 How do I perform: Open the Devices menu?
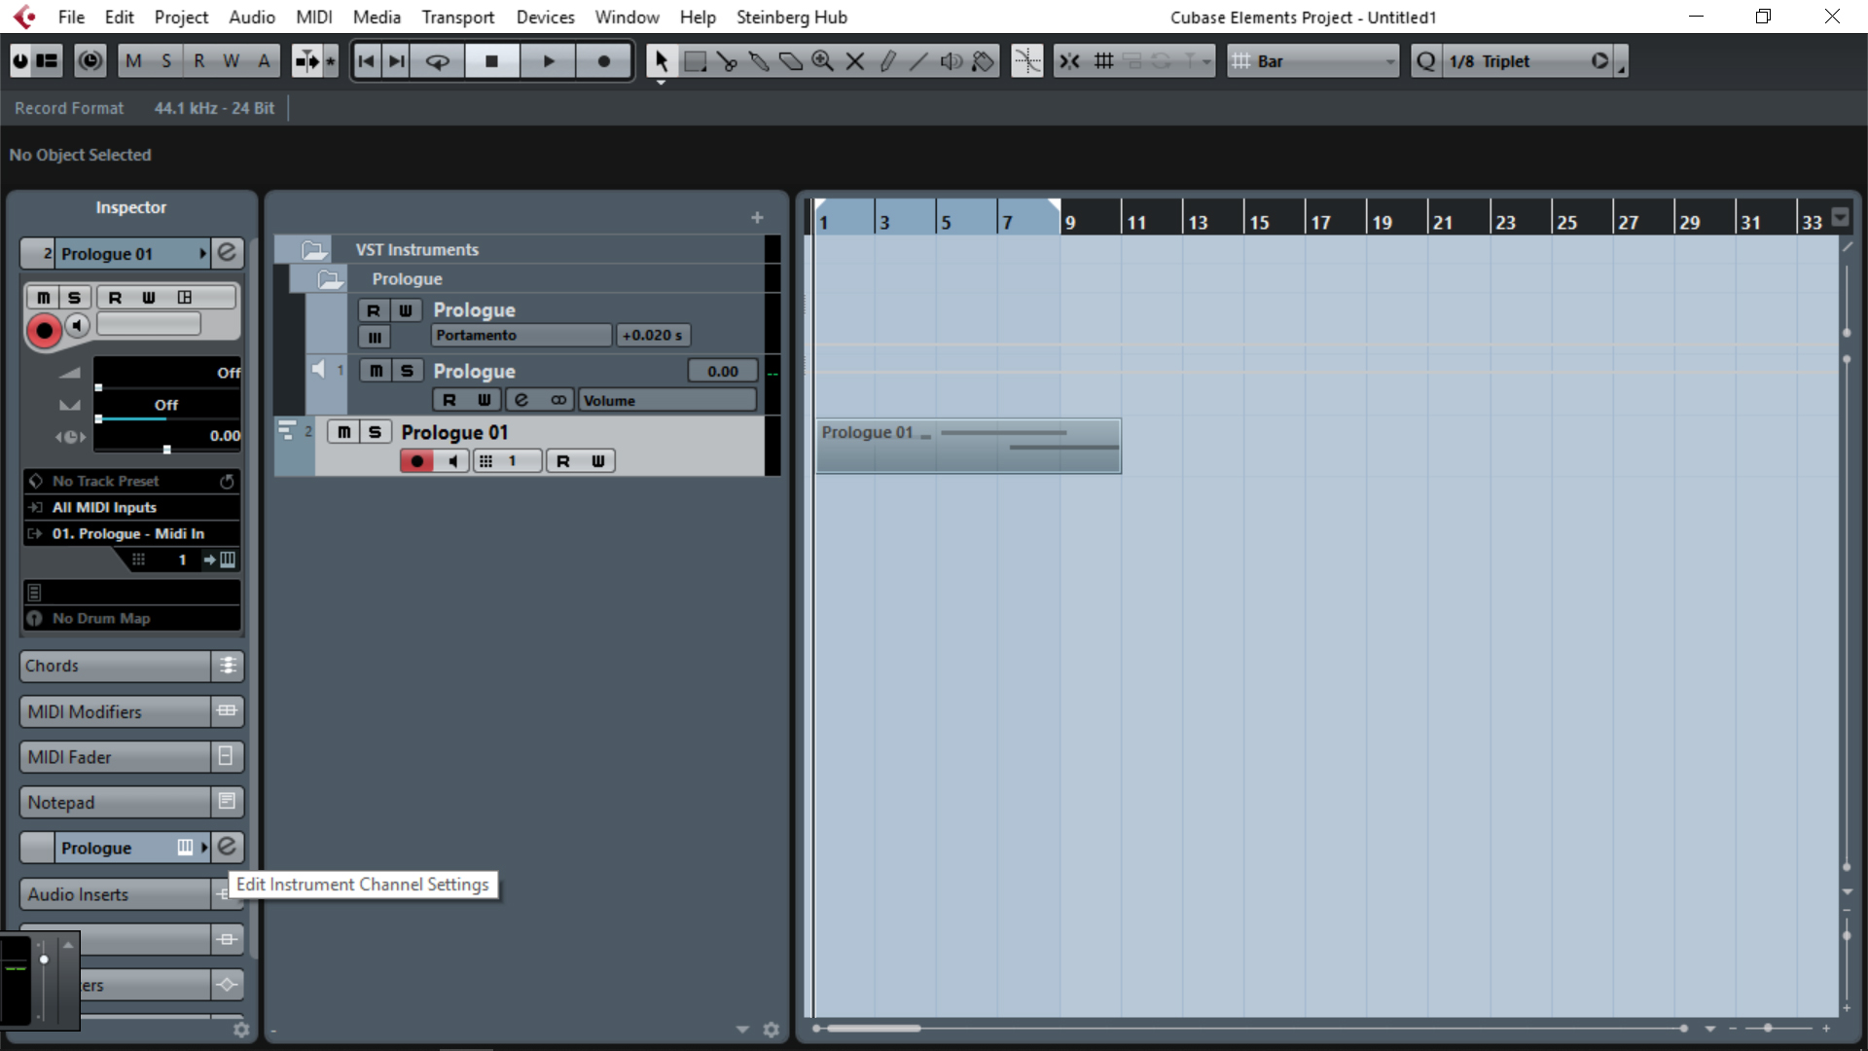(x=545, y=17)
